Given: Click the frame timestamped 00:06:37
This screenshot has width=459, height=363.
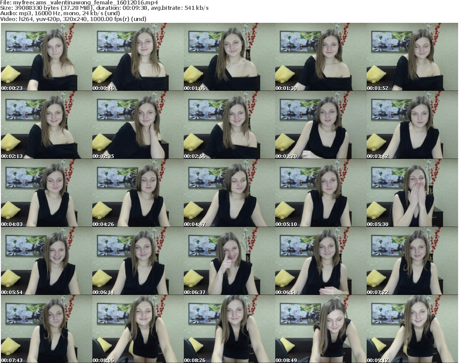Looking at the screenshot, I should click(x=229, y=261).
